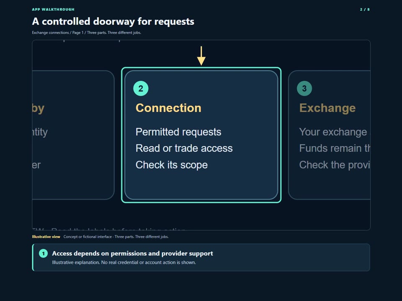Click the 'Check its scope' line
Image resolution: width=402 pixels, height=301 pixels.
[172, 165]
